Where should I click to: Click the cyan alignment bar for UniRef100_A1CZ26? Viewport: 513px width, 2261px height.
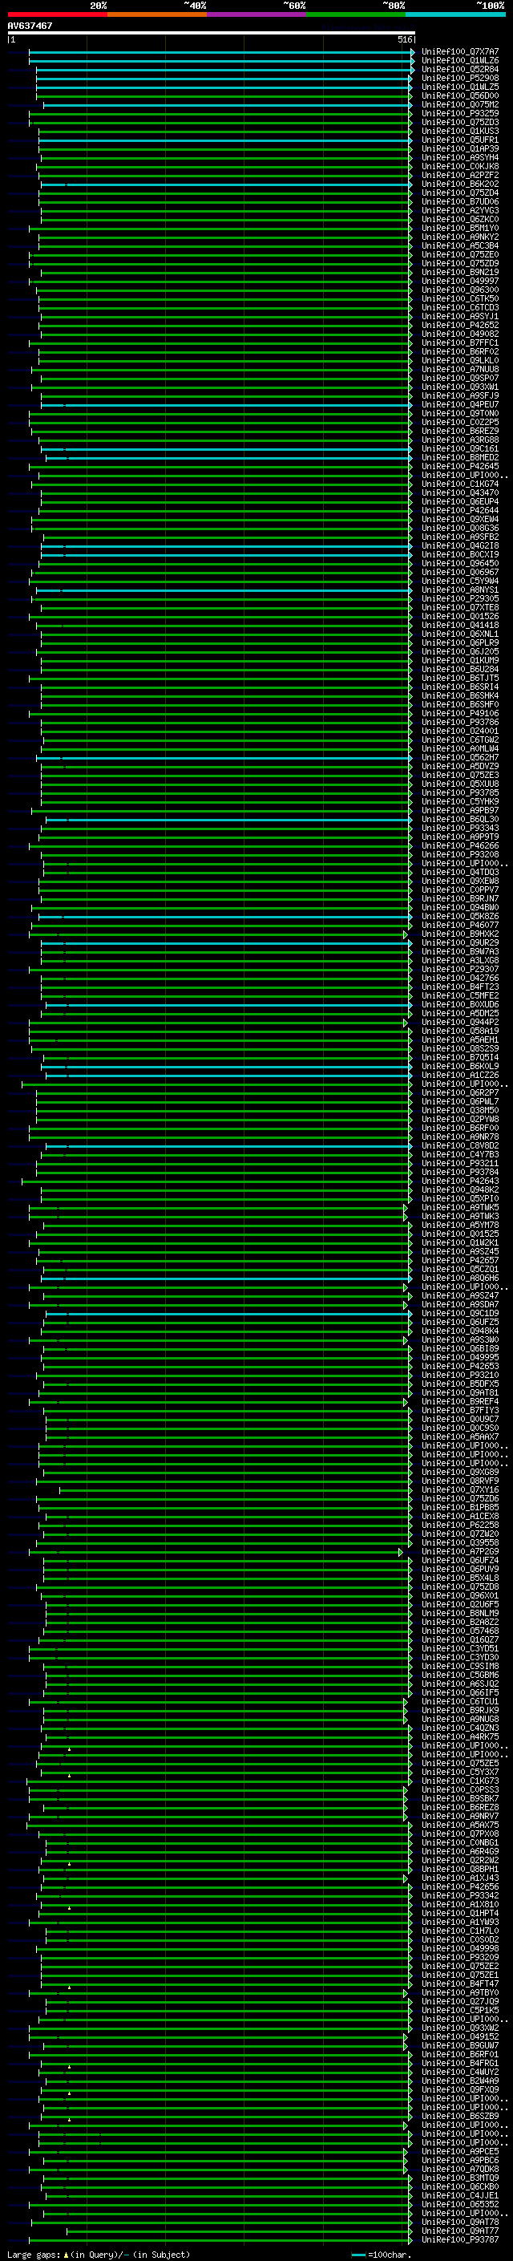[228, 1076]
